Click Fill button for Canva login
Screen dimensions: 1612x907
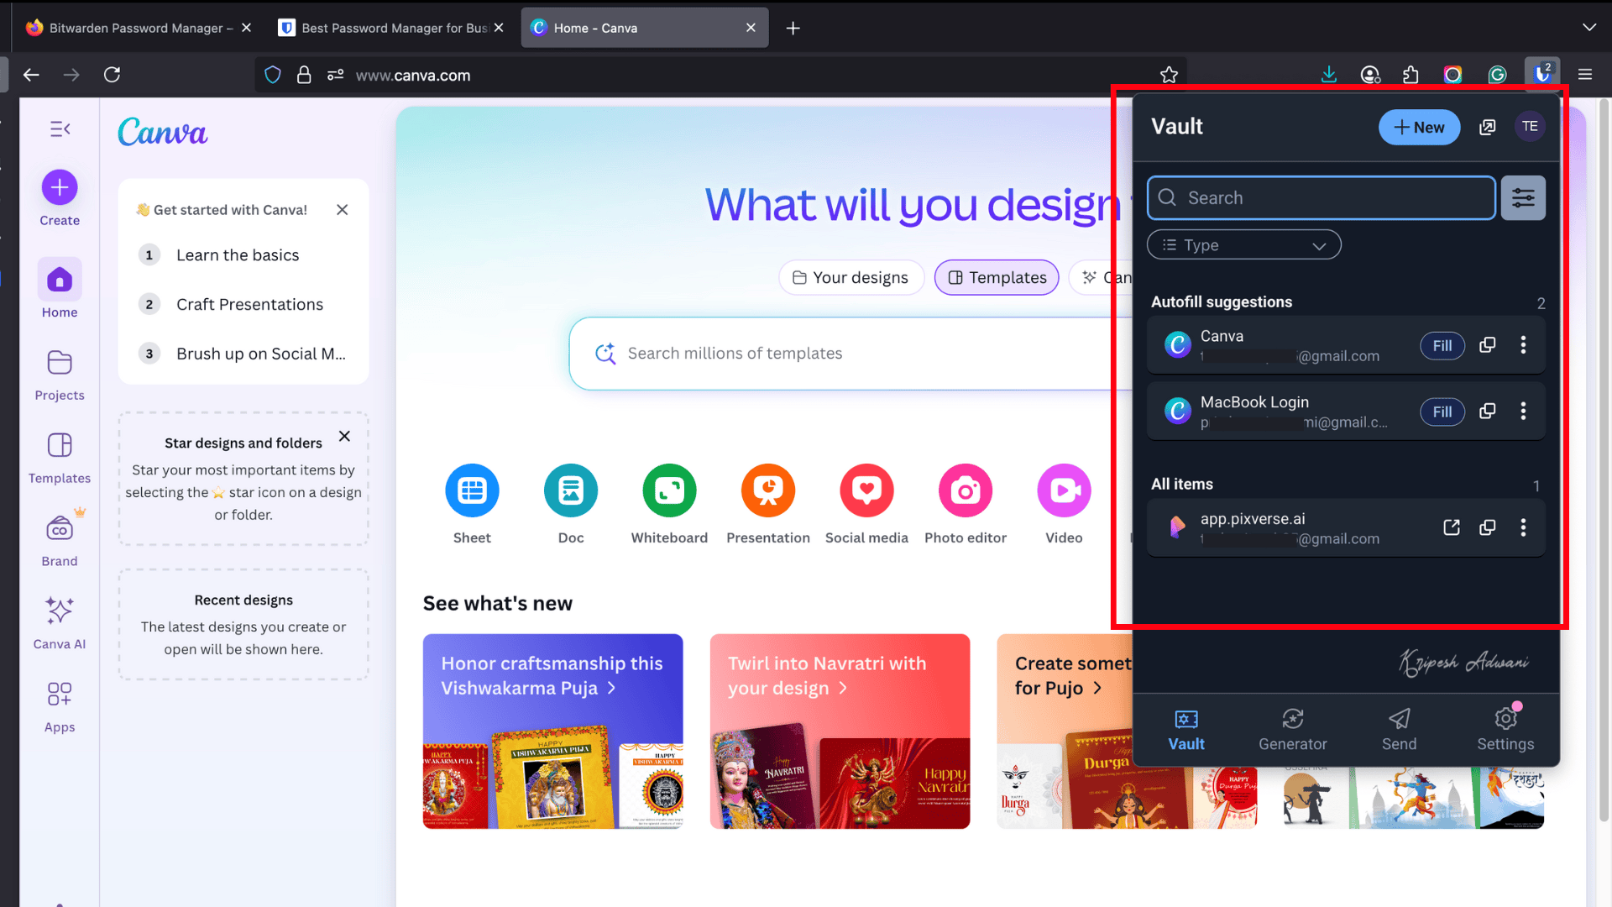[x=1442, y=345]
